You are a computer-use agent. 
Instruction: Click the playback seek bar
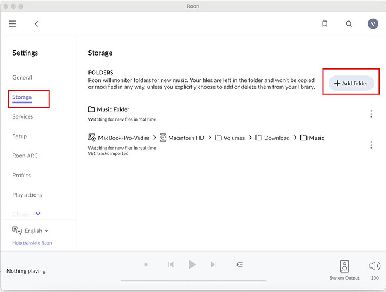tap(193, 281)
